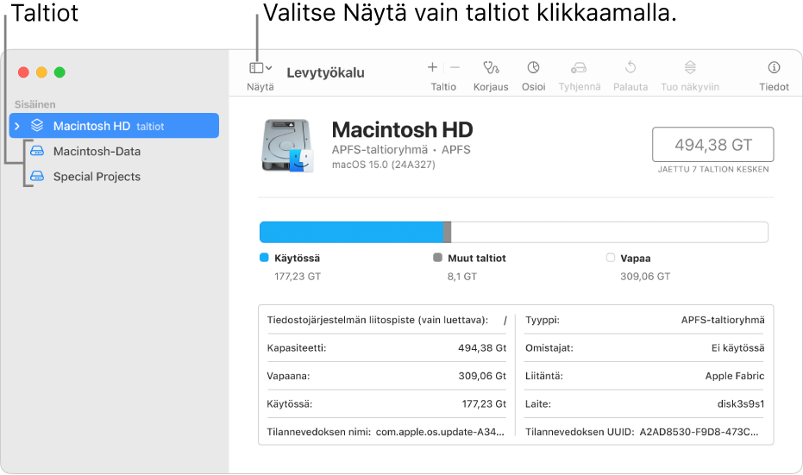
Task: Open the Osioi partition pie icon
Action: tap(533, 67)
